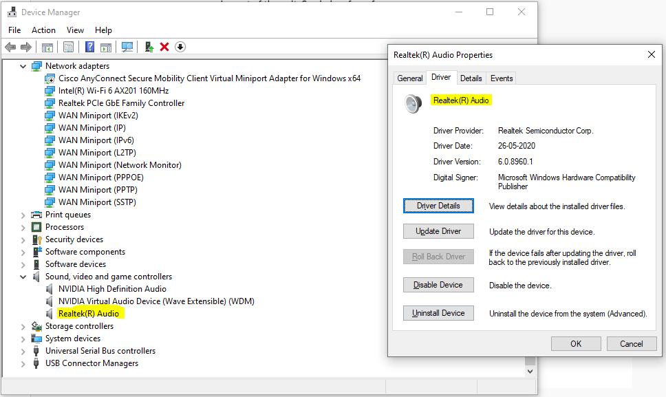Scan for hardware changes monitor icon
Viewport: 666px width, 397px height.
127,47
